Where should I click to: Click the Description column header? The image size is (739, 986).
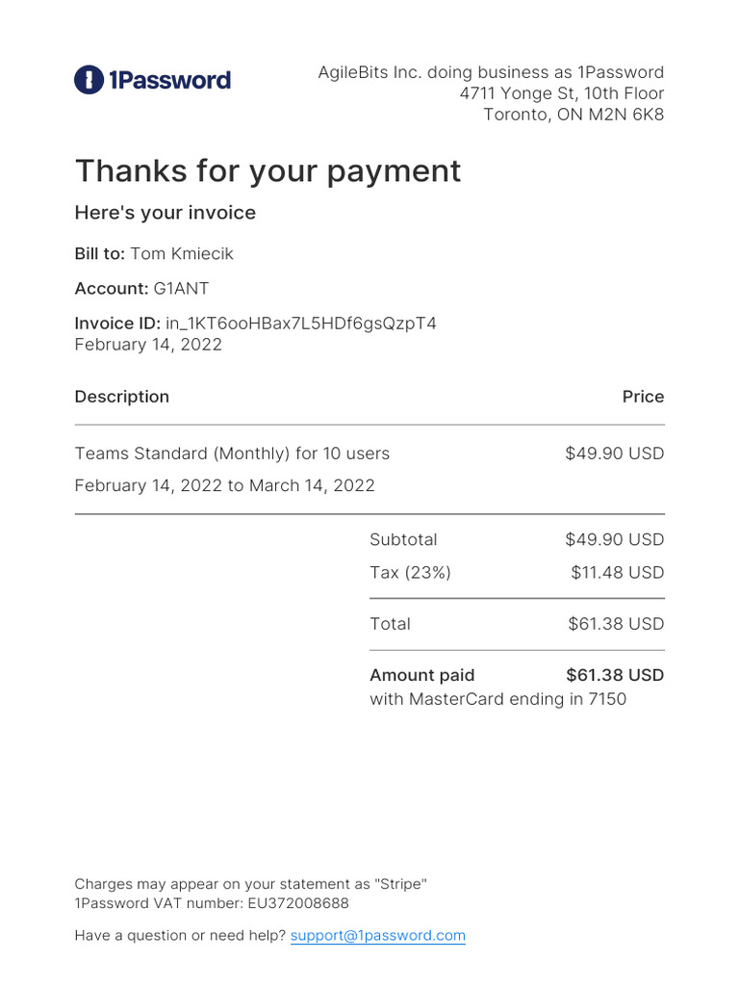click(122, 397)
